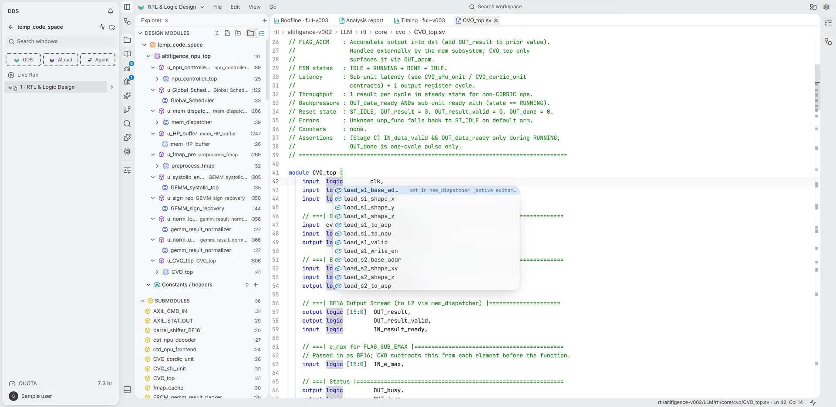This screenshot has height=407, width=836.
Task: Toggle the right outline panel icon
Action: click(828, 23)
